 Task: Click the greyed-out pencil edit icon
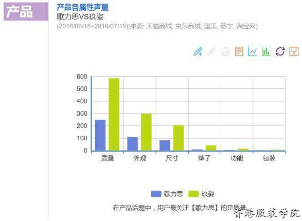[211, 51]
